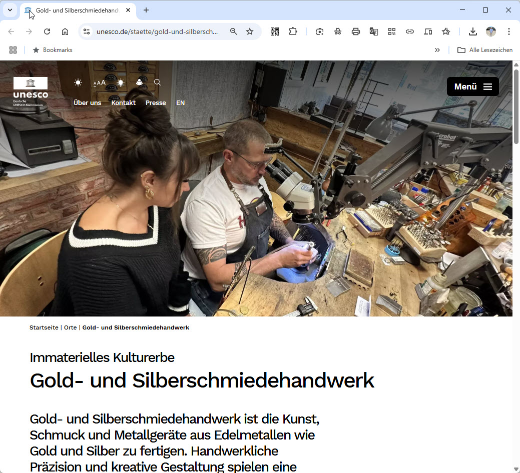Expand hidden bookmarks with the double chevron
Screen dimensions: 520x473
pyautogui.click(x=437, y=50)
